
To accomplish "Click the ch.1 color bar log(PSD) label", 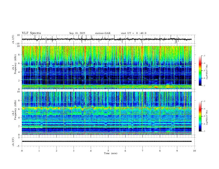I will tap(207, 72).
